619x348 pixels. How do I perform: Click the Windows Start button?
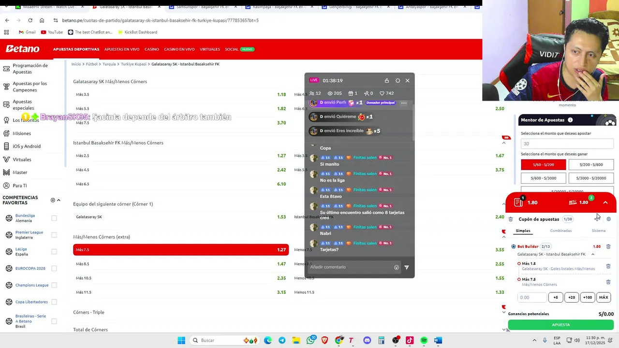[181, 340]
